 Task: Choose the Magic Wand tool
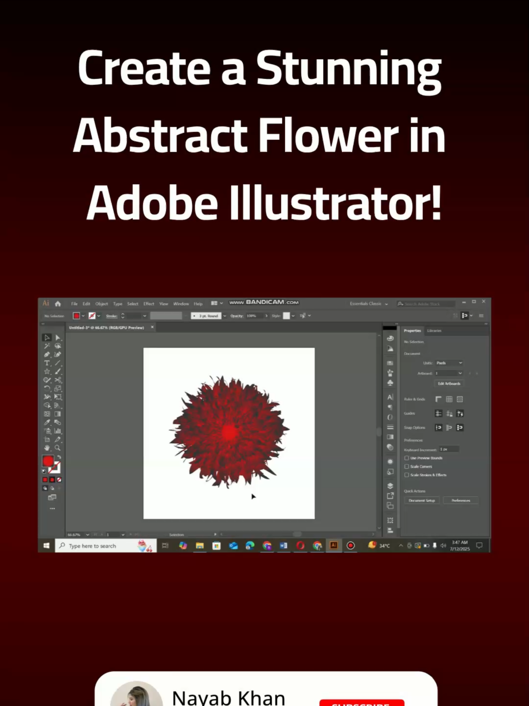[x=47, y=346]
